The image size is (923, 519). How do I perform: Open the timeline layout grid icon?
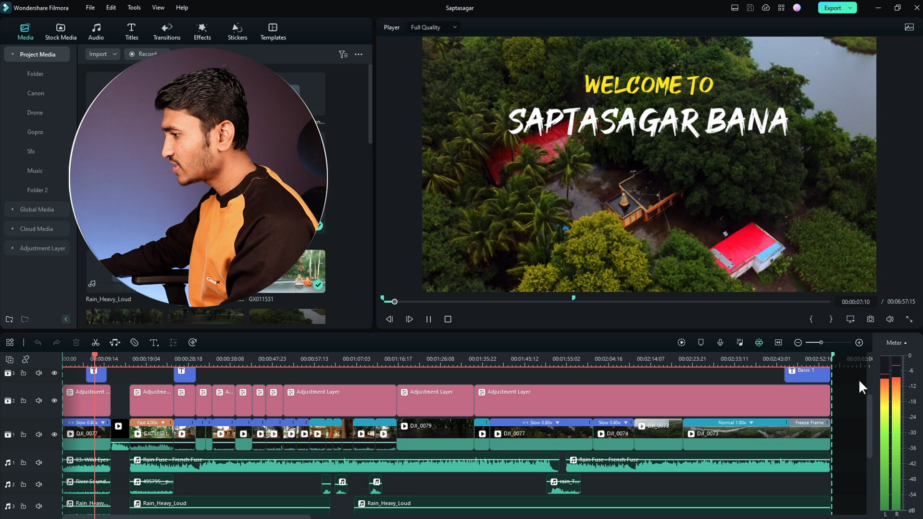click(x=10, y=343)
